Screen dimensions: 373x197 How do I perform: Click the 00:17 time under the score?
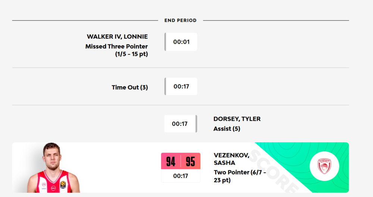[x=181, y=176]
